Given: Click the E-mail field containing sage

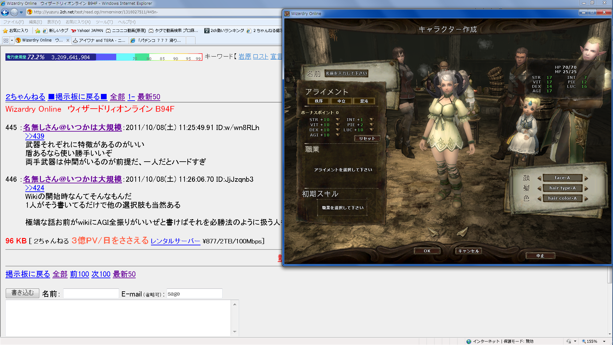Looking at the screenshot, I should tap(194, 294).
